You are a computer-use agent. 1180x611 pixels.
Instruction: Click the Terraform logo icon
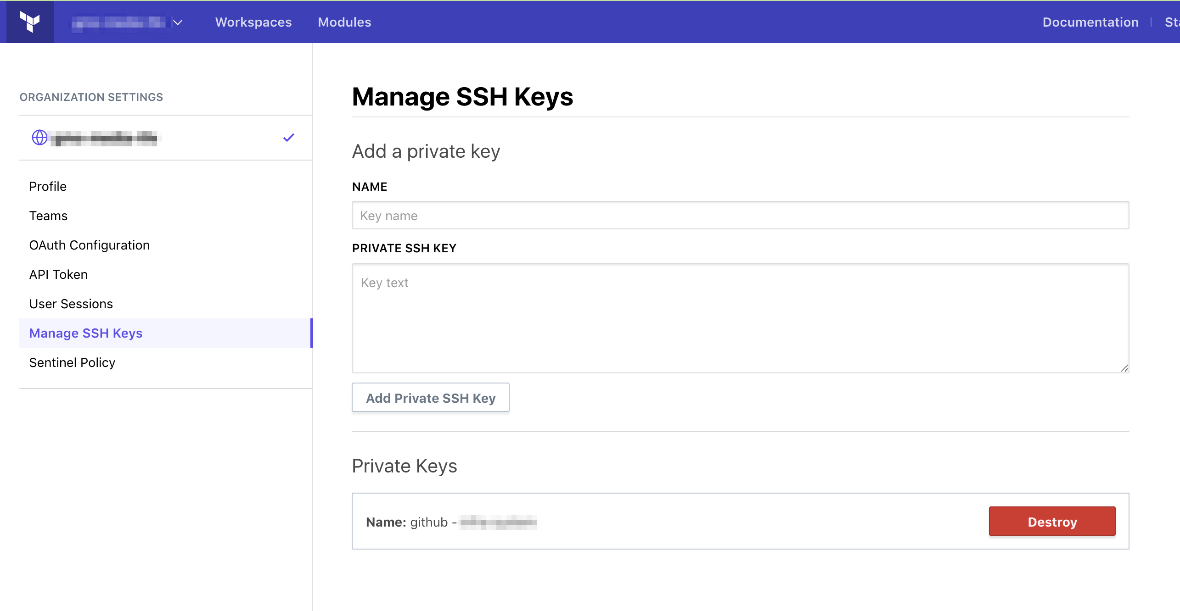tap(30, 22)
